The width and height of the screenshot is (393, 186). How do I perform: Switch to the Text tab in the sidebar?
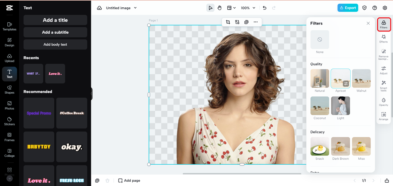click(9, 74)
